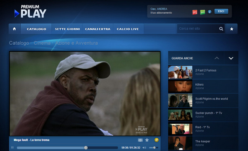Open the blue info icon near subscription
The height and width of the screenshot is (151, 248).
tap(210, 12)
